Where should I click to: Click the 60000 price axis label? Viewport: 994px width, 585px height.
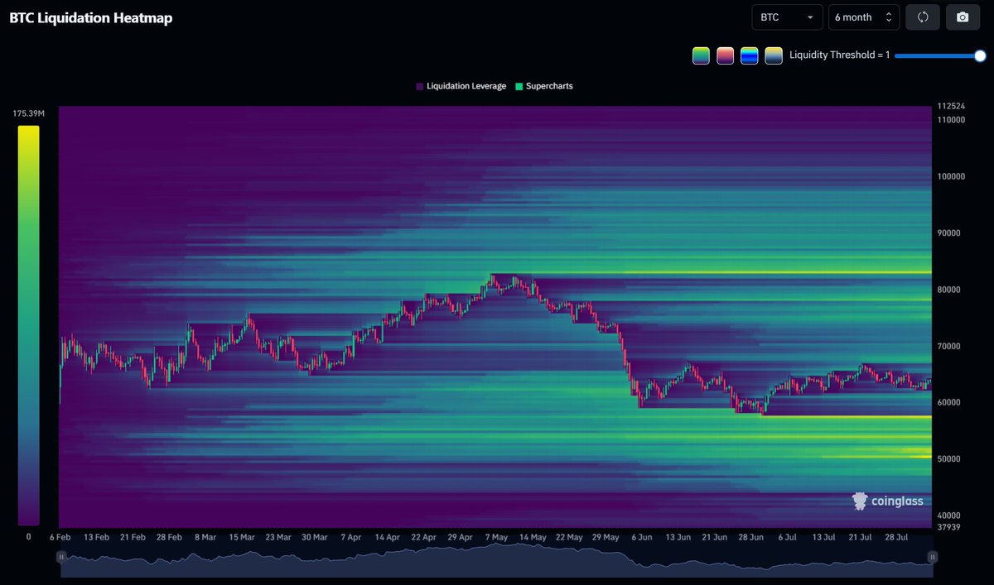(949, 403)
